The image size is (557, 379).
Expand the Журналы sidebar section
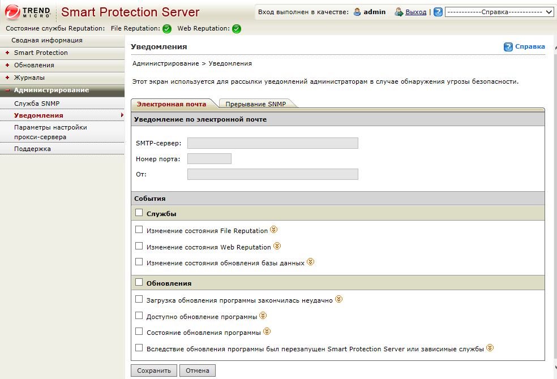click(x=29, y=77)
